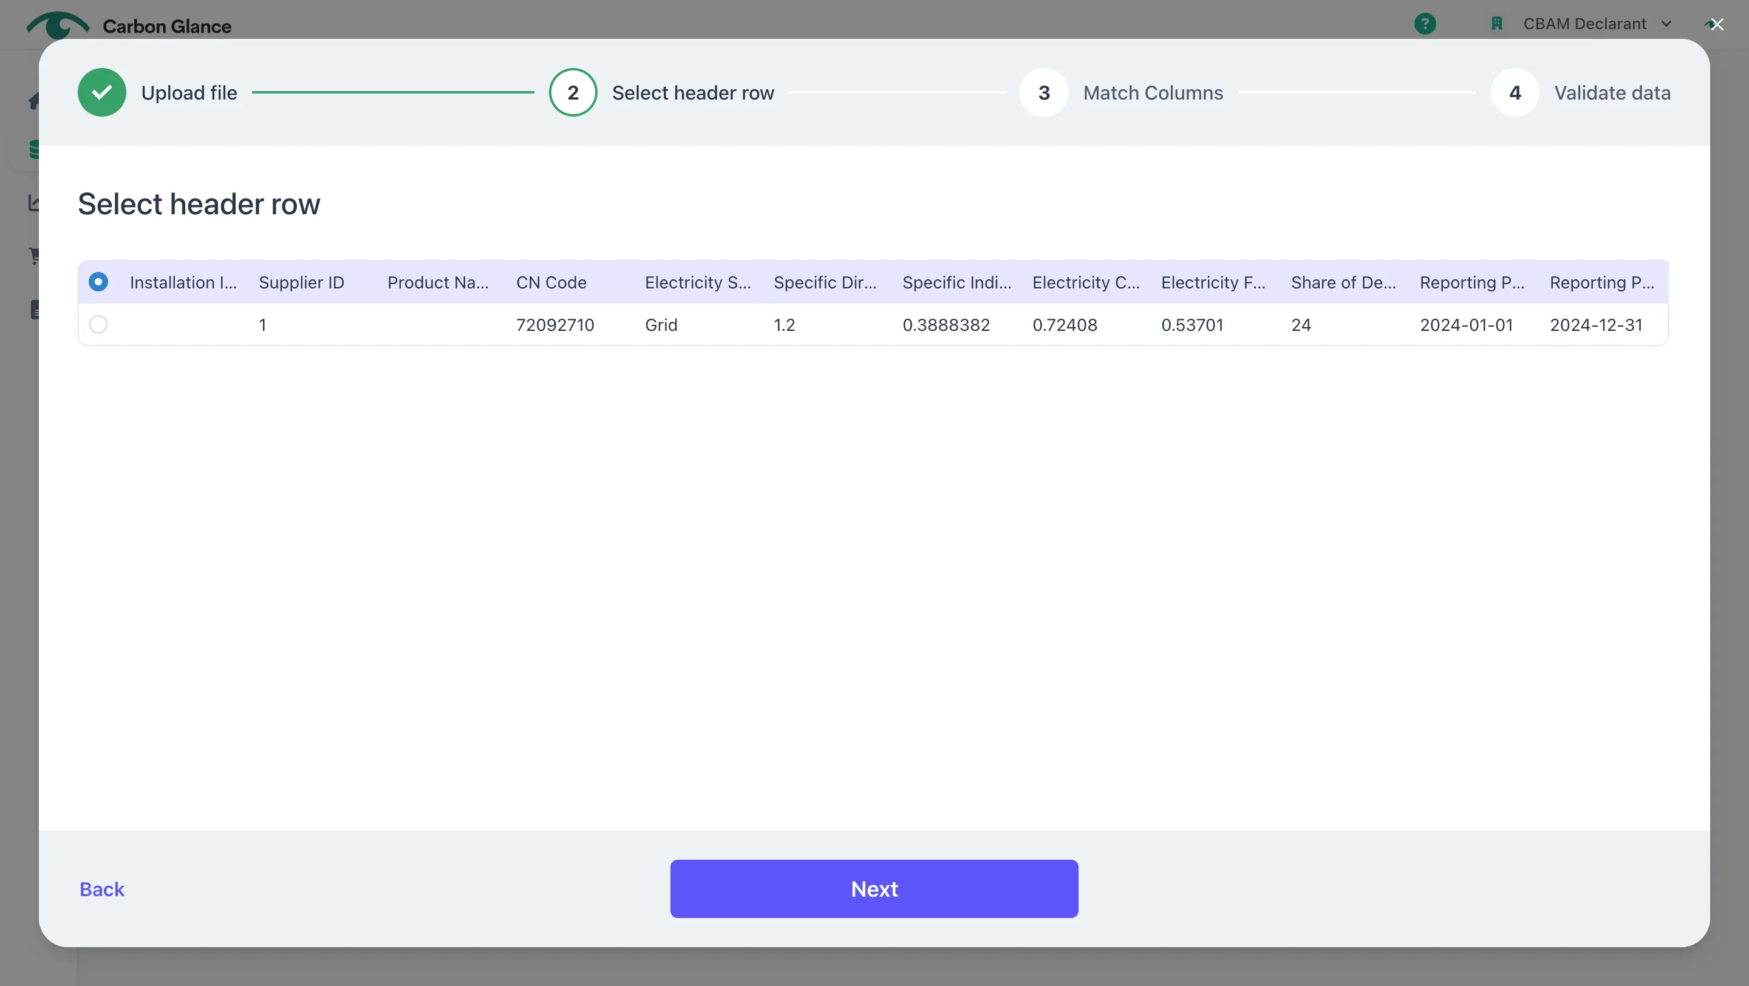This screenshot has width=1749, height=986.
Task: Click the Share of De... column header
Action: 1344,282
